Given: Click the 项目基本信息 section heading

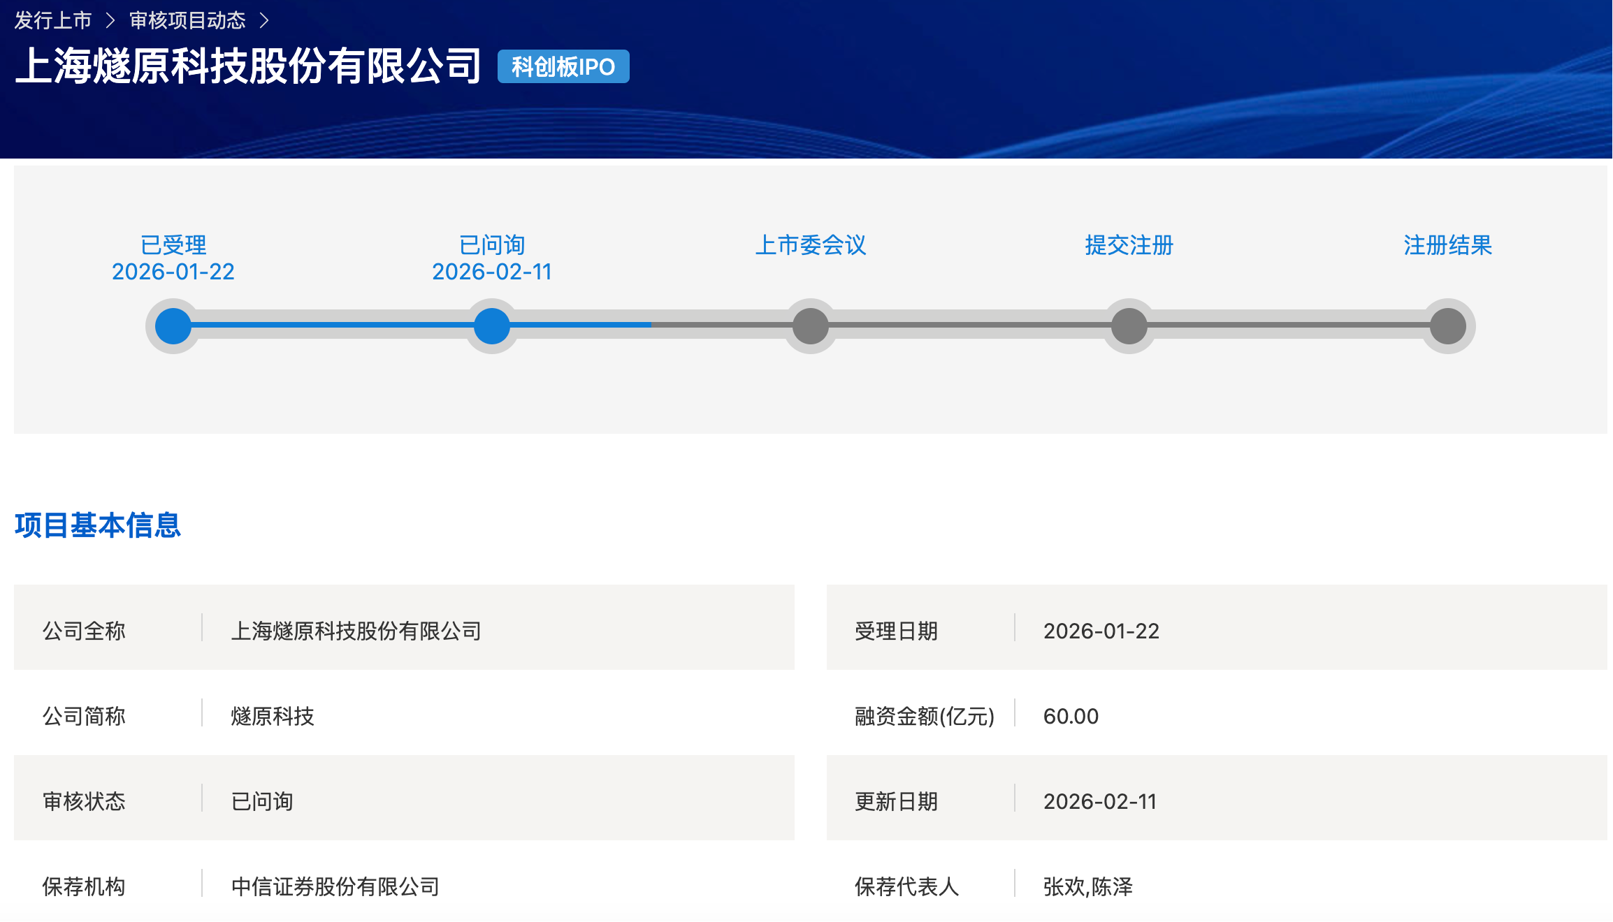Looking at the screenshot, I should tap(98, 525).
